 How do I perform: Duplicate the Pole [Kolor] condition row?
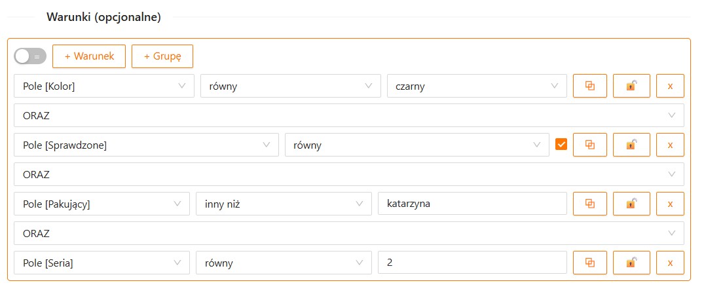pos(589,86)
